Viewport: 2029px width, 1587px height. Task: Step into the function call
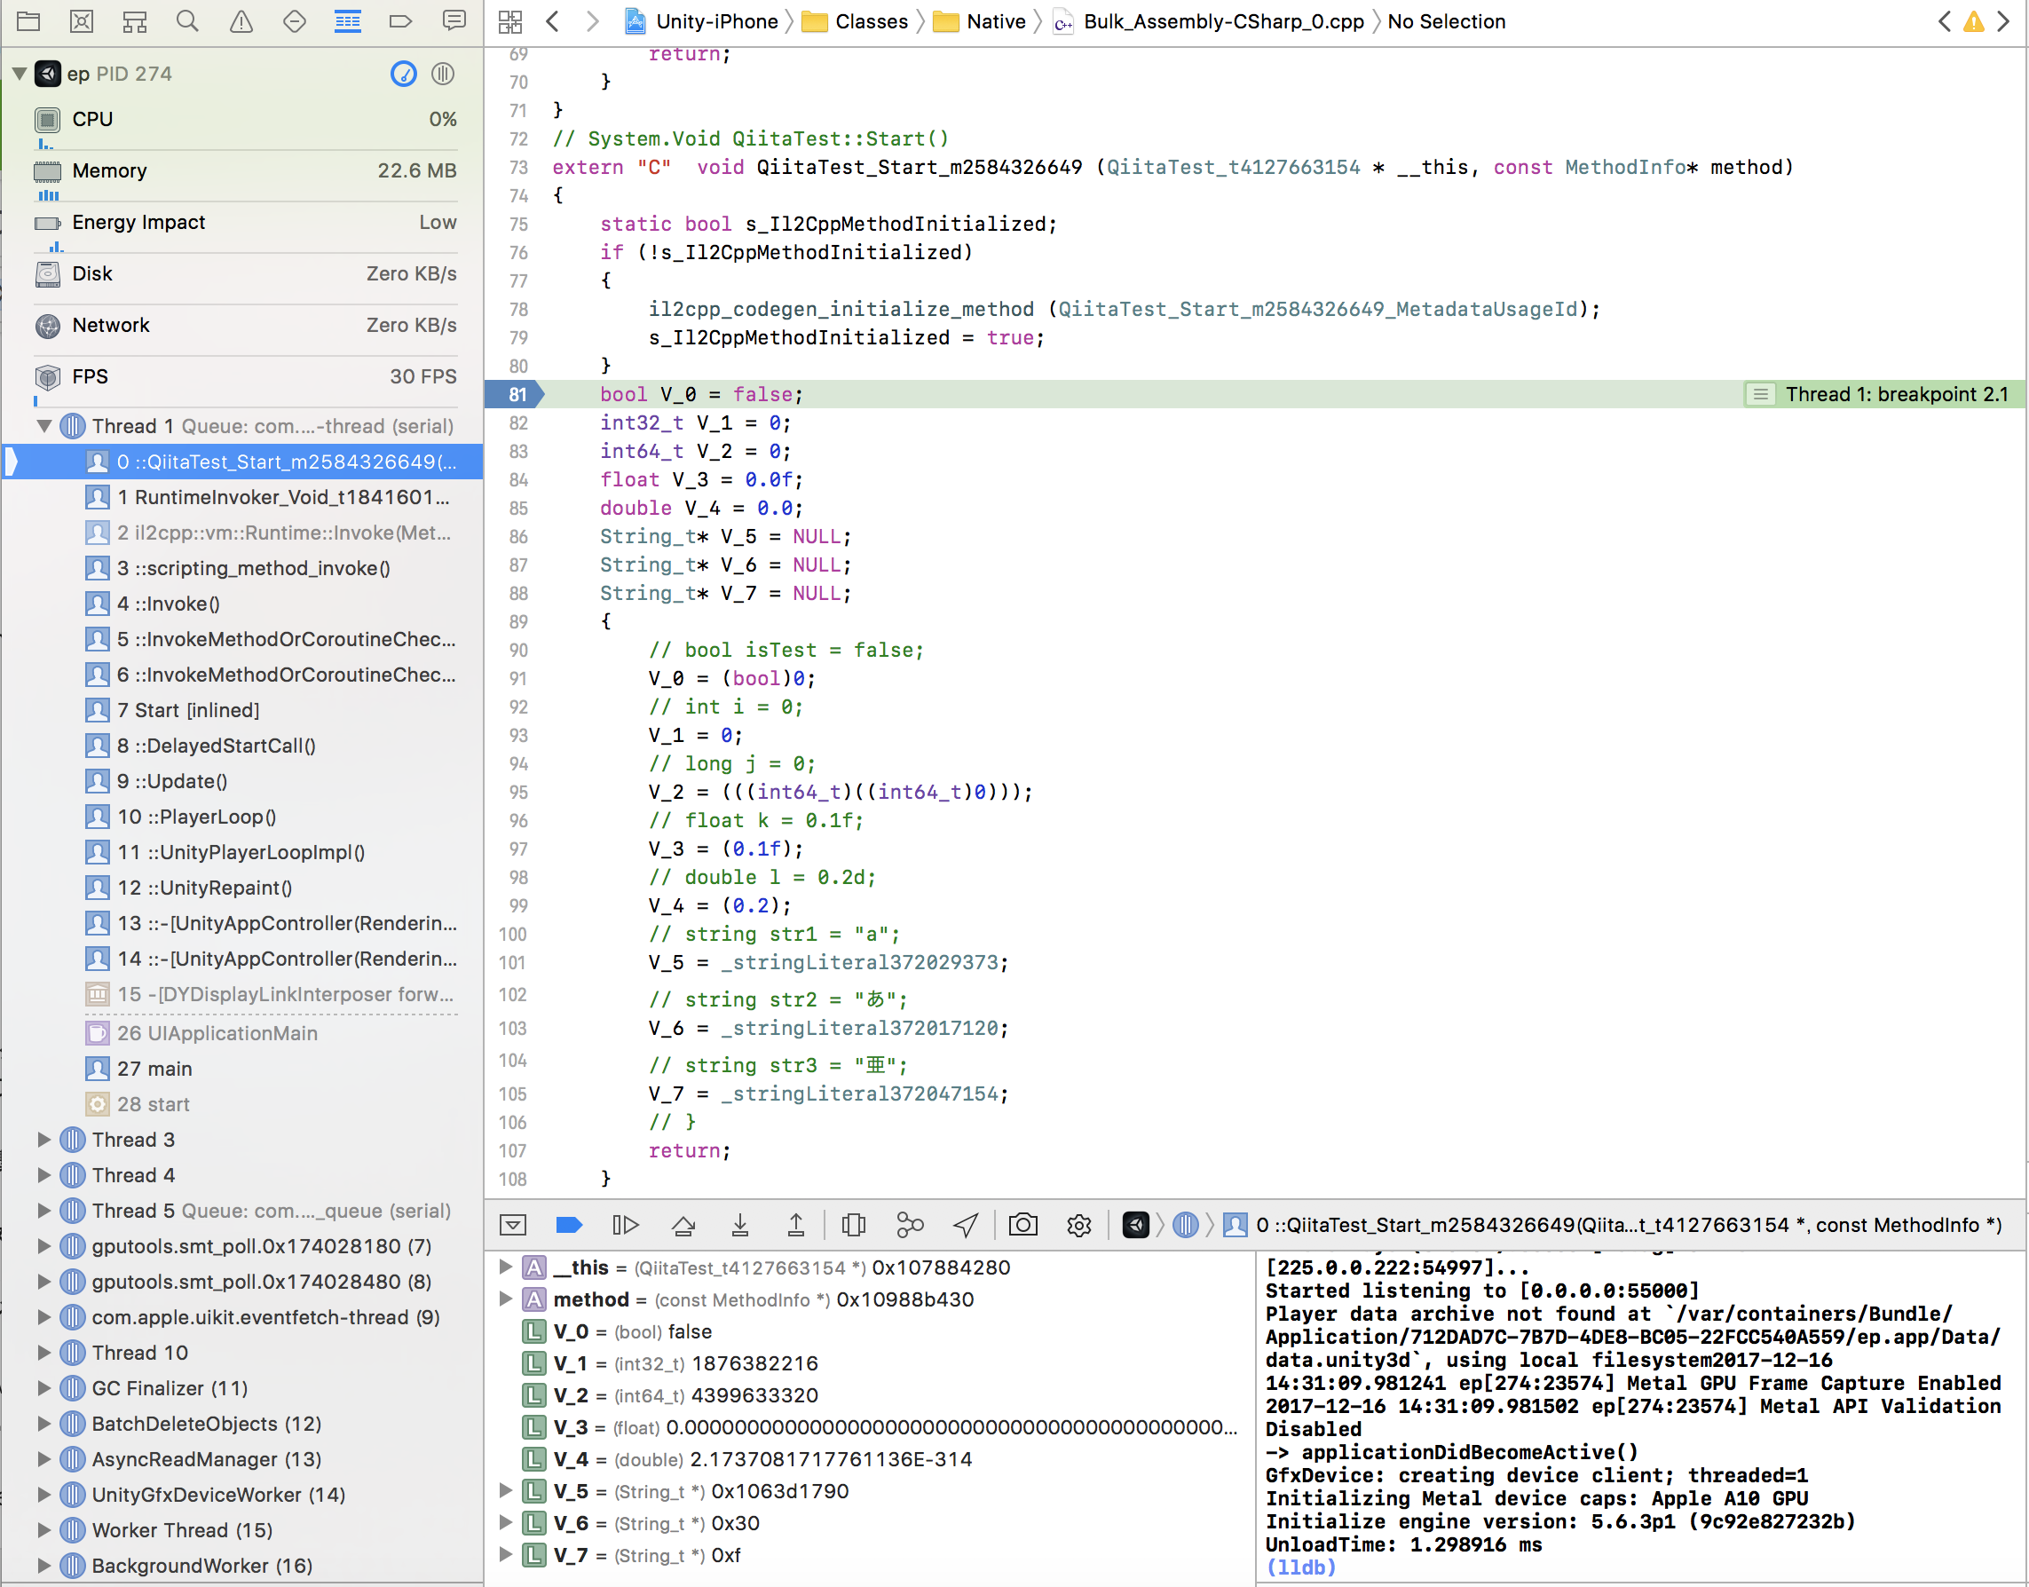coord(739,1226)
